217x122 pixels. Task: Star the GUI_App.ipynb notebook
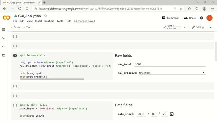click(x=46, y=16)
